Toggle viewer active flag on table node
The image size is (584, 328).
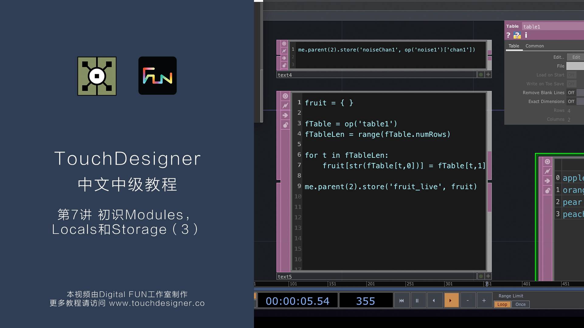click(547, 162)
